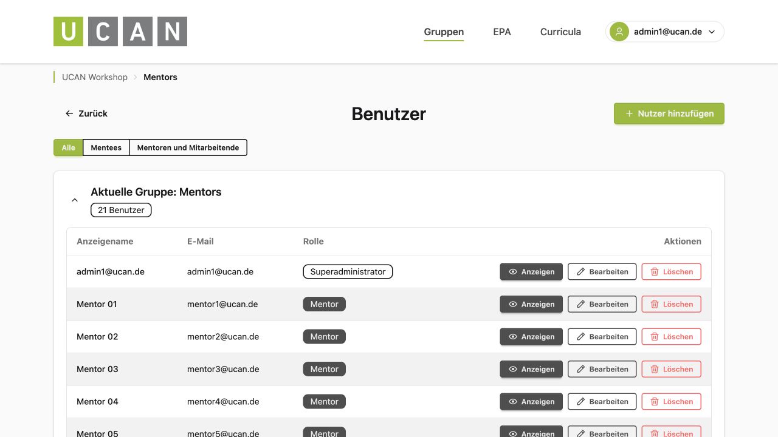This screenshot has width=778, height=437.
Task: Click the mentor1@ucan.de email cell
Action: (x=222, y=304)
